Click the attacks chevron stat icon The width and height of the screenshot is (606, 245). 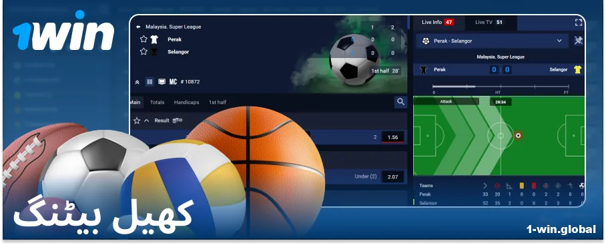tap(485, 186)
